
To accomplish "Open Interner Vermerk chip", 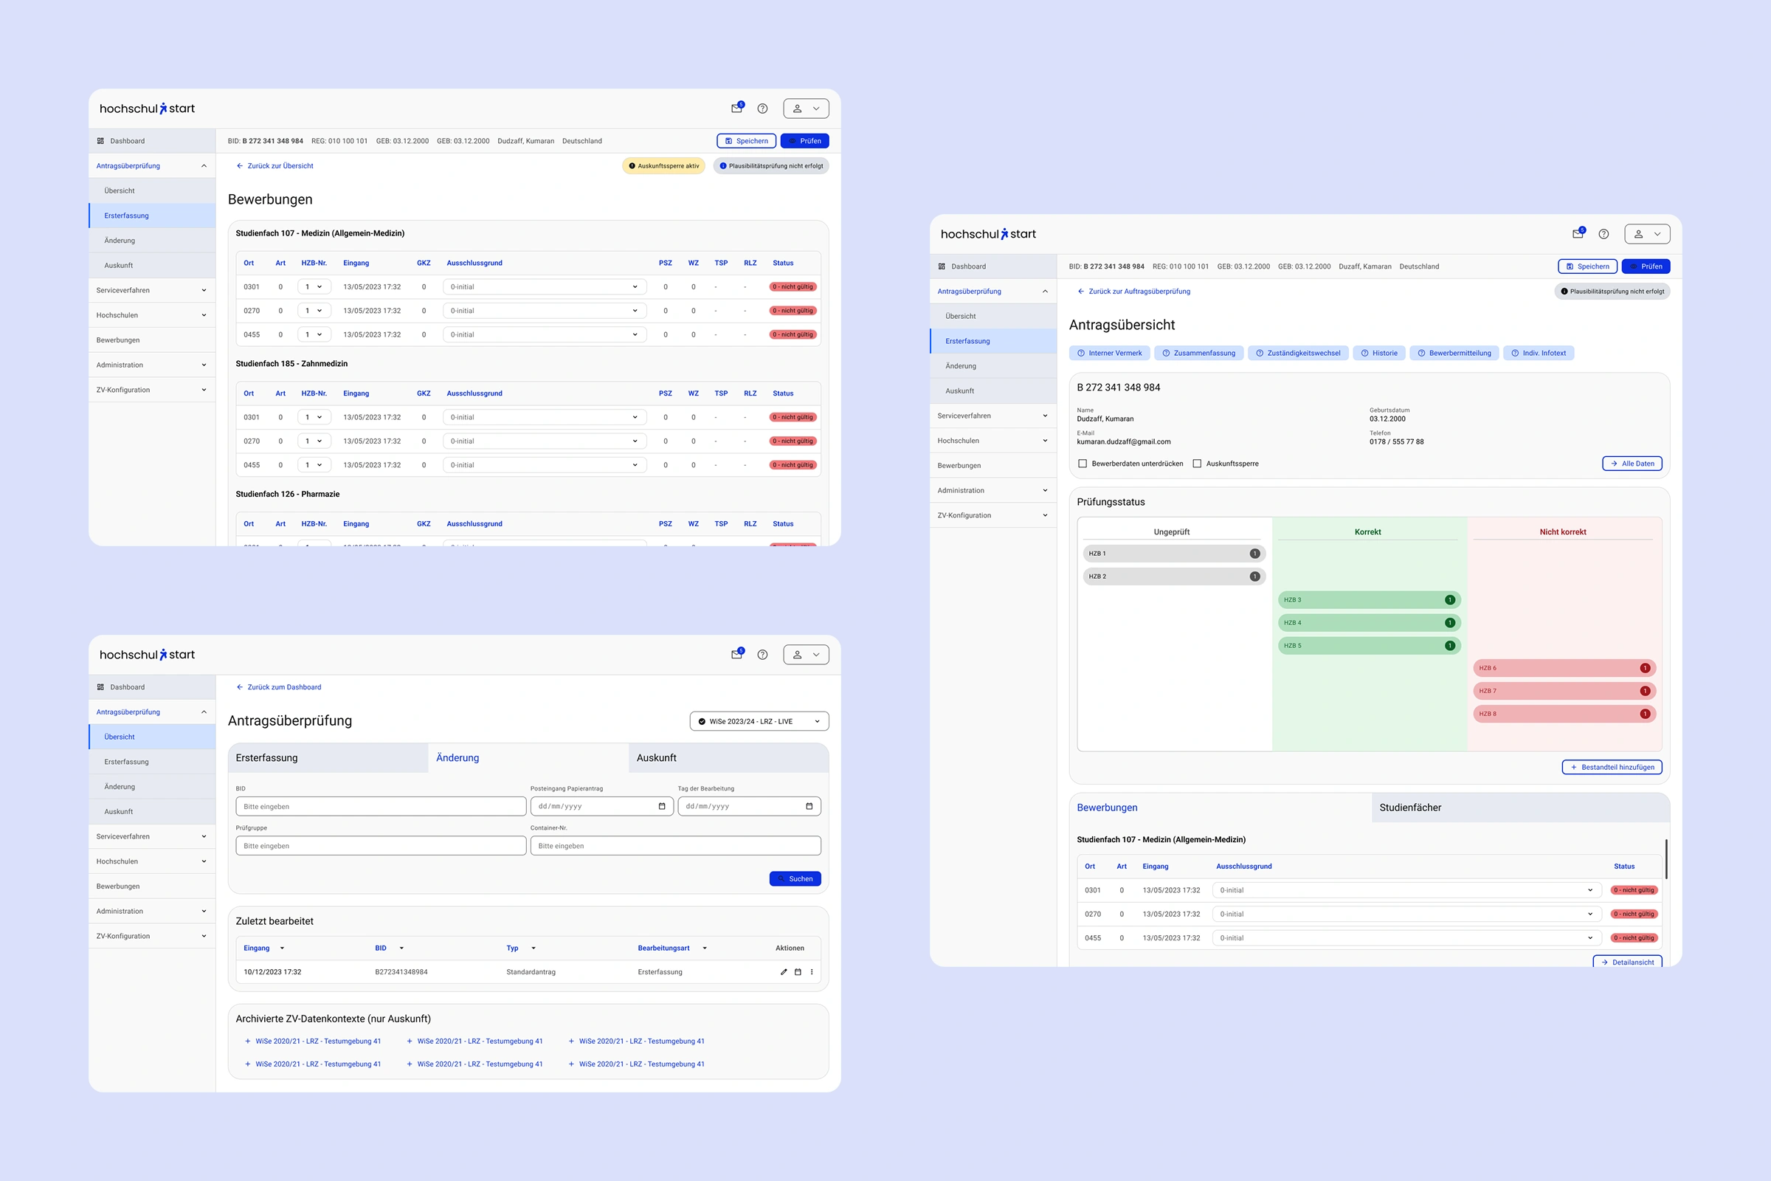I will pos(1109,354).
